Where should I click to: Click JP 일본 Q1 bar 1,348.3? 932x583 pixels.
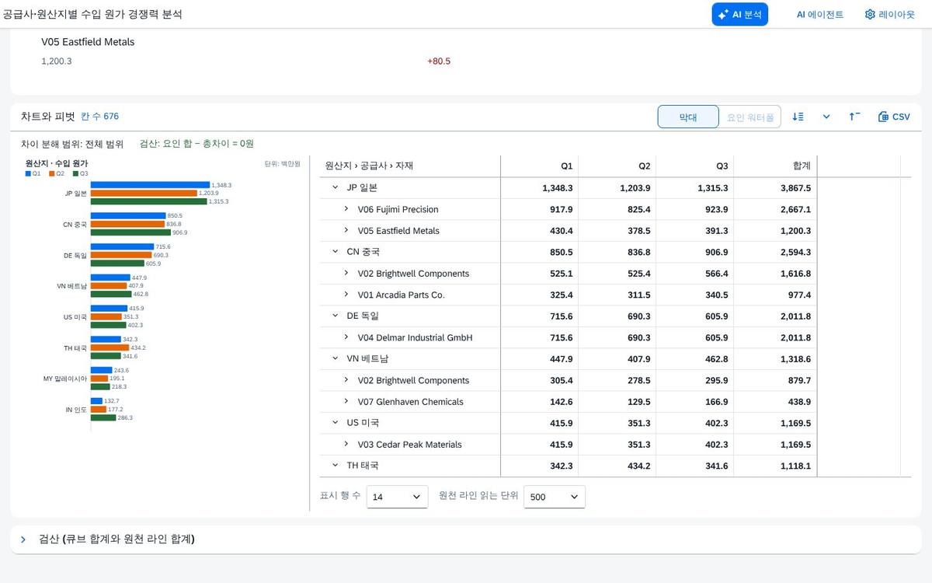coord(151,185)
